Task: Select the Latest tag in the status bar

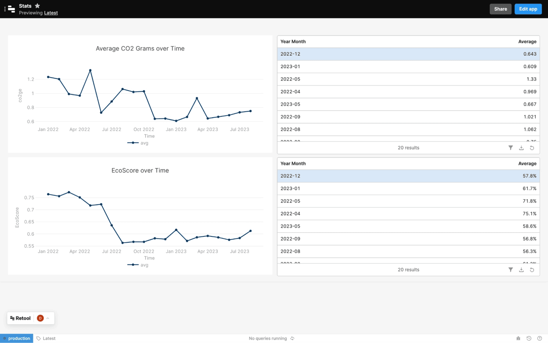Action: click(46, 338)
